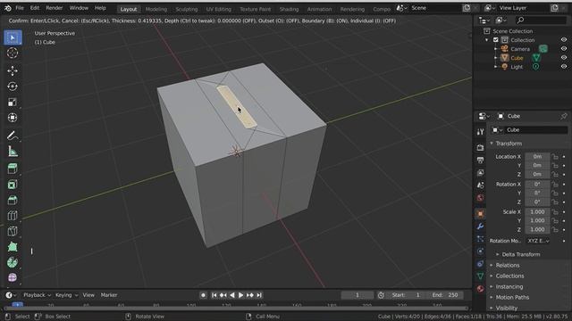Open the Scene properties tab

(480, 185)
